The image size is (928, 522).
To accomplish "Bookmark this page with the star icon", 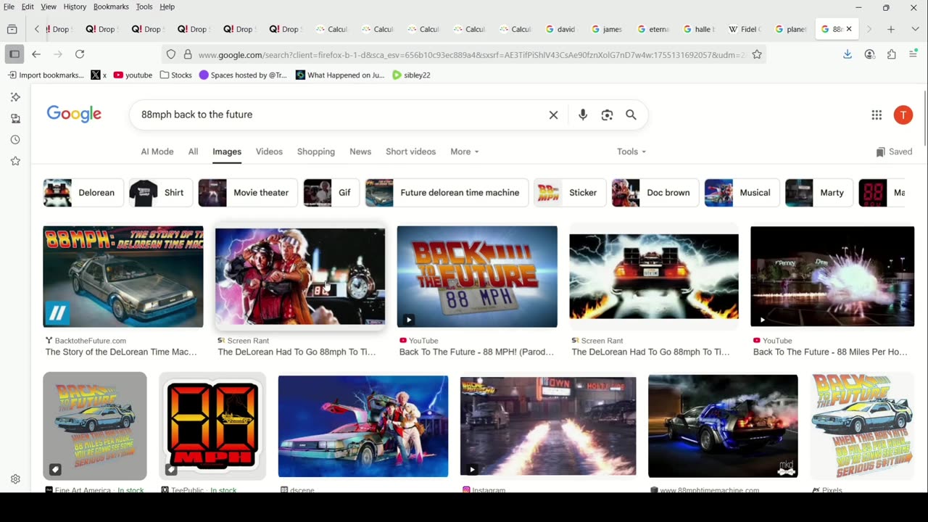I will [757, 54].
